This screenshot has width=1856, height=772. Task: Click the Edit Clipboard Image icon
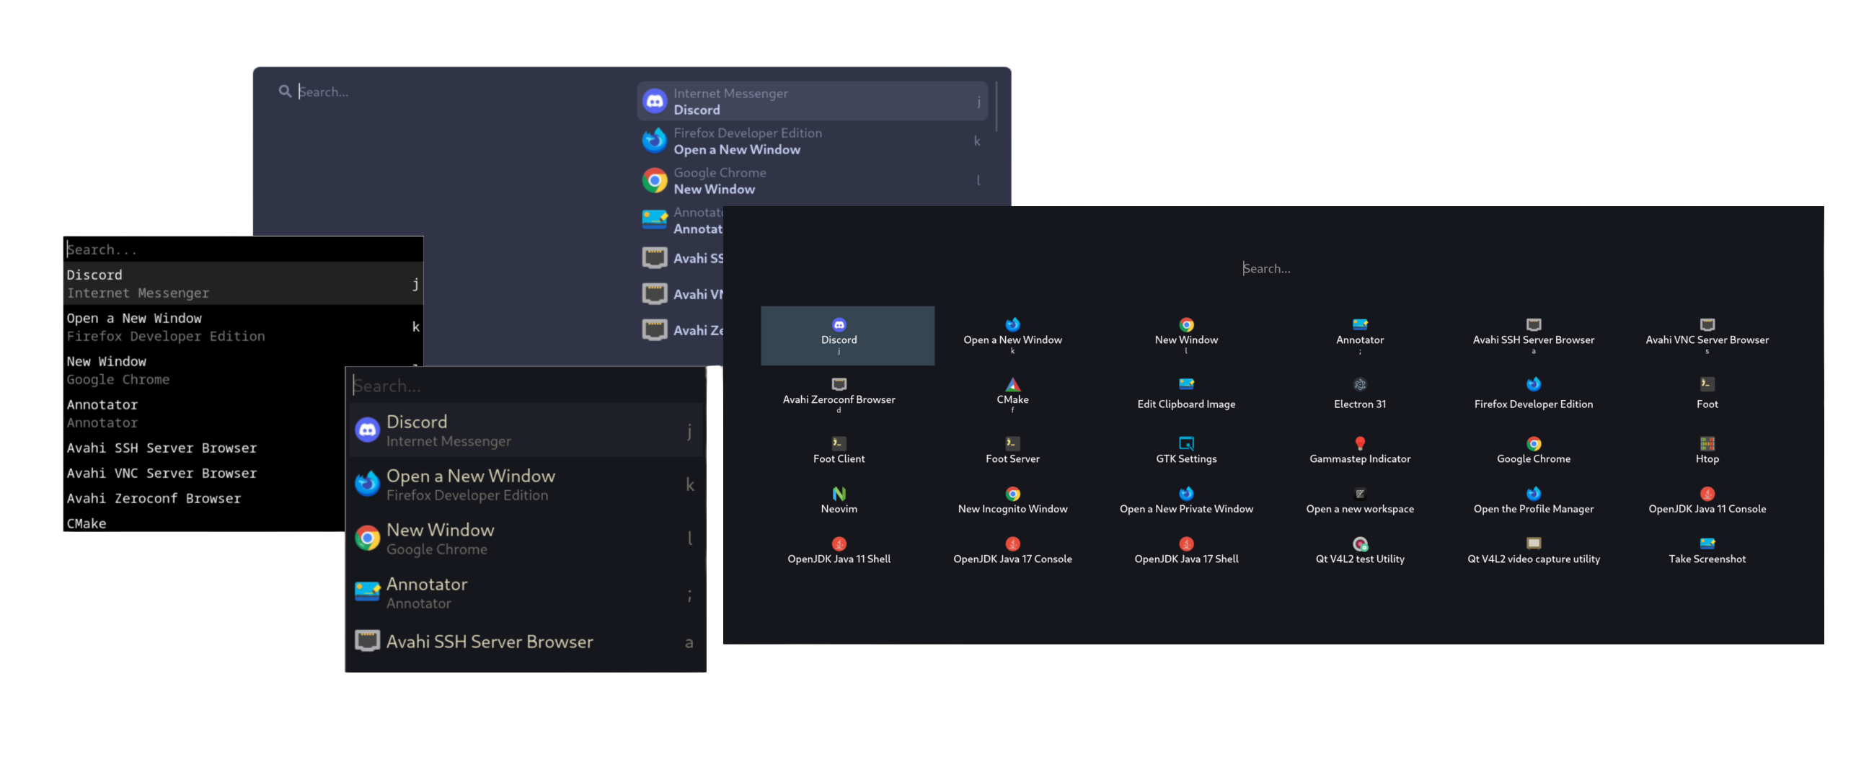coord(1186,384)
